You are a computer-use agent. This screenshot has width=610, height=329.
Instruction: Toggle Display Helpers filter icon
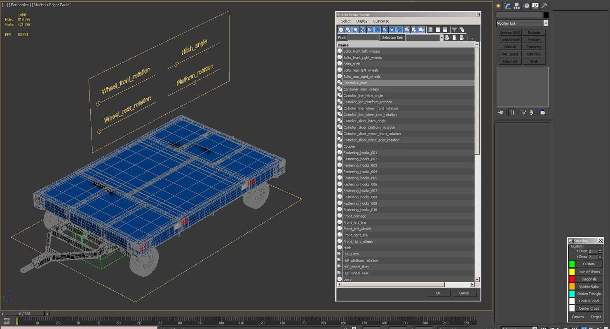click(x=370, y=30)
